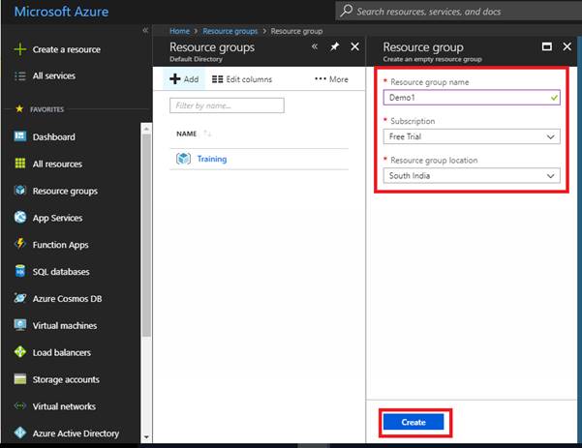582x448 pixels.
Task: Click the Virtual machines monitor icon
Action: (20, 325)
